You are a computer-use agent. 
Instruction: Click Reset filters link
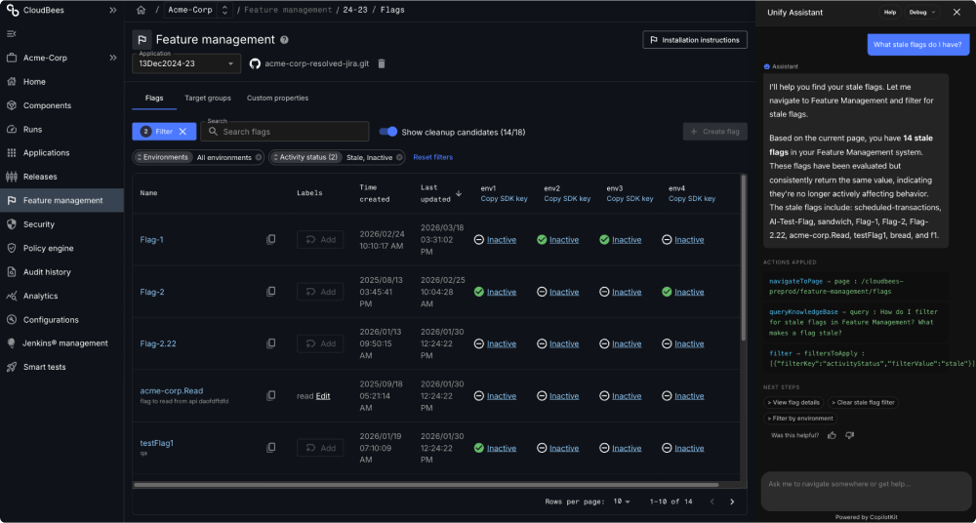(433, 157)
